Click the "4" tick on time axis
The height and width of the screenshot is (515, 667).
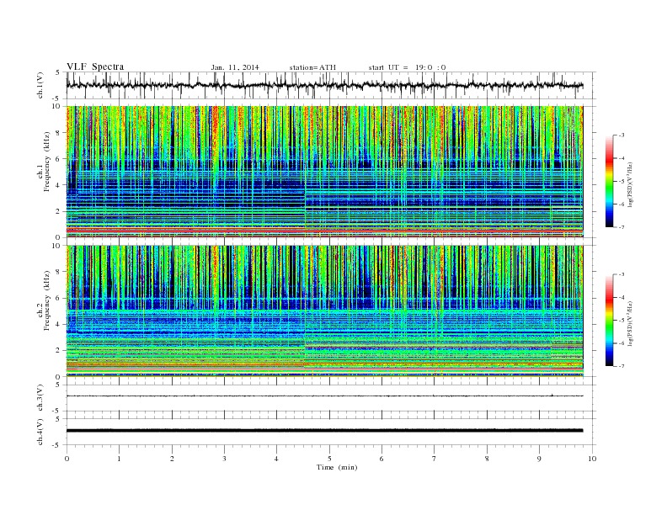click(276, 459)
